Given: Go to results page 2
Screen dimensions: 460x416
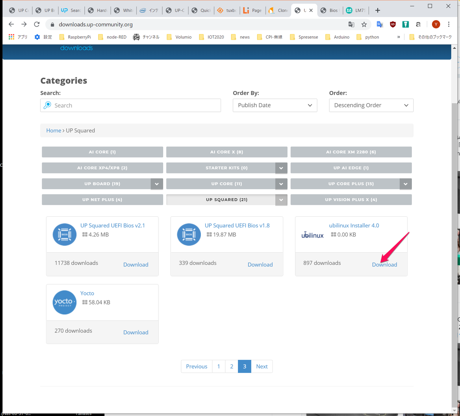Looking at the screenshot, I should click(x=232, y=366).
